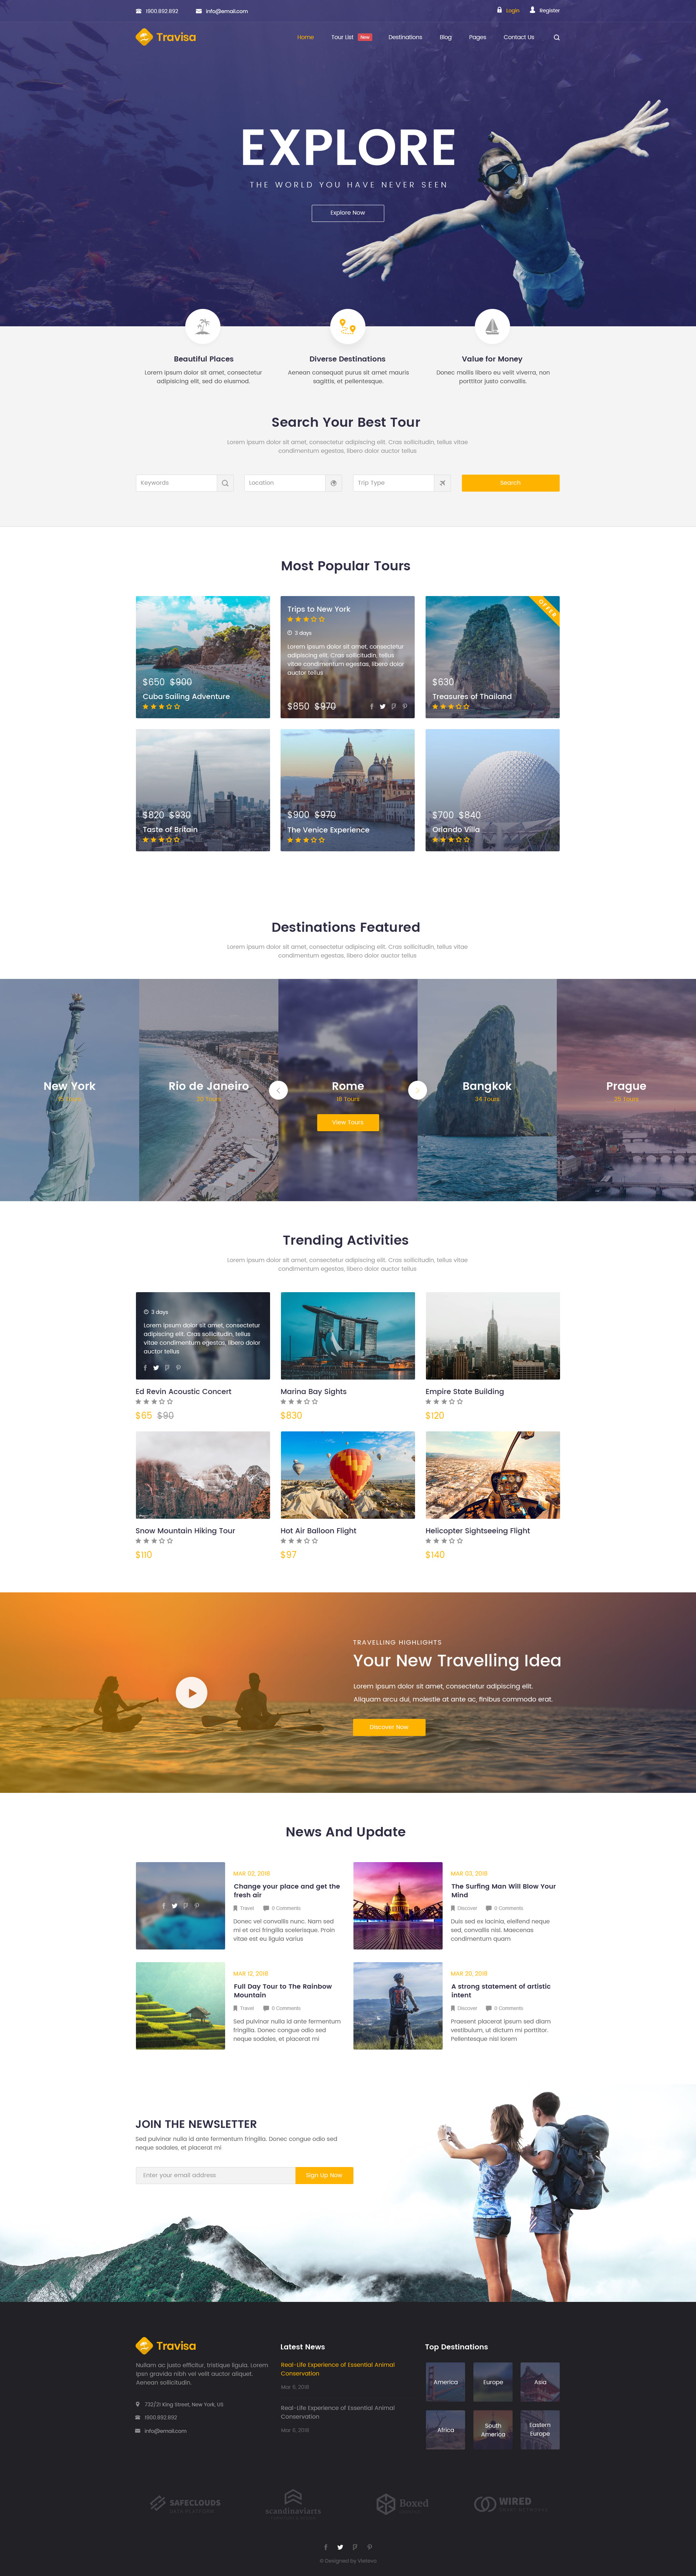Open the Destinations menu item
Viewport: 696px width, 2576px height.
[x=405, y=37]
